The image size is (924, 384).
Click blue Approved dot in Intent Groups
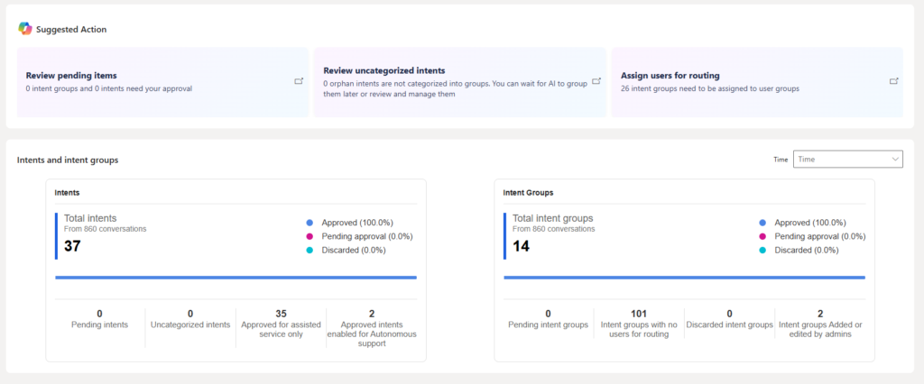pyautogui.click(x=762, y=223)
